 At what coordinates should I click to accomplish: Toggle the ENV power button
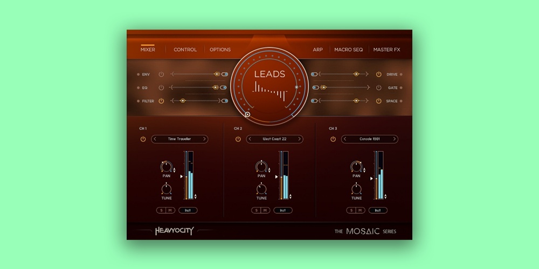(x=161, y=74)
